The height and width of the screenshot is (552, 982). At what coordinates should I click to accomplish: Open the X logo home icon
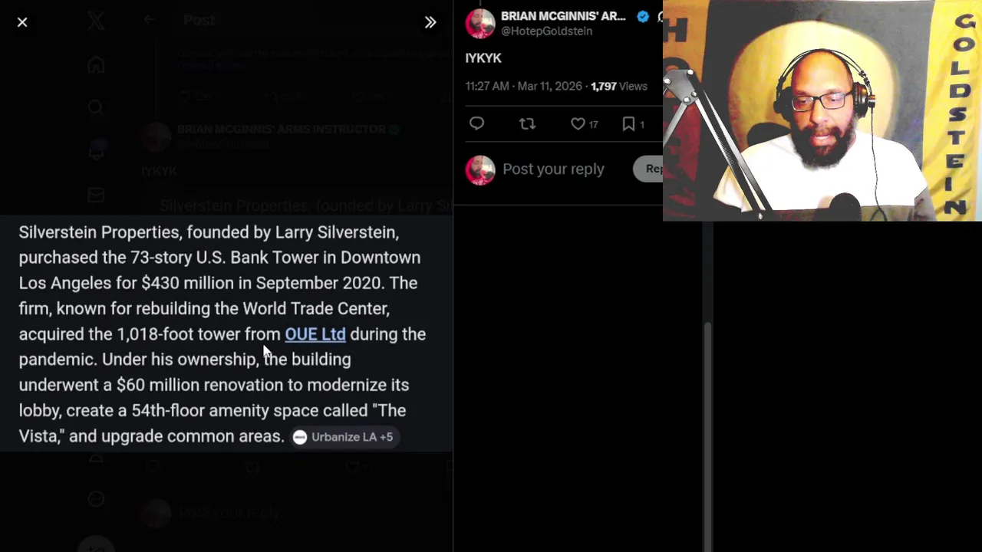coord(96,21)
